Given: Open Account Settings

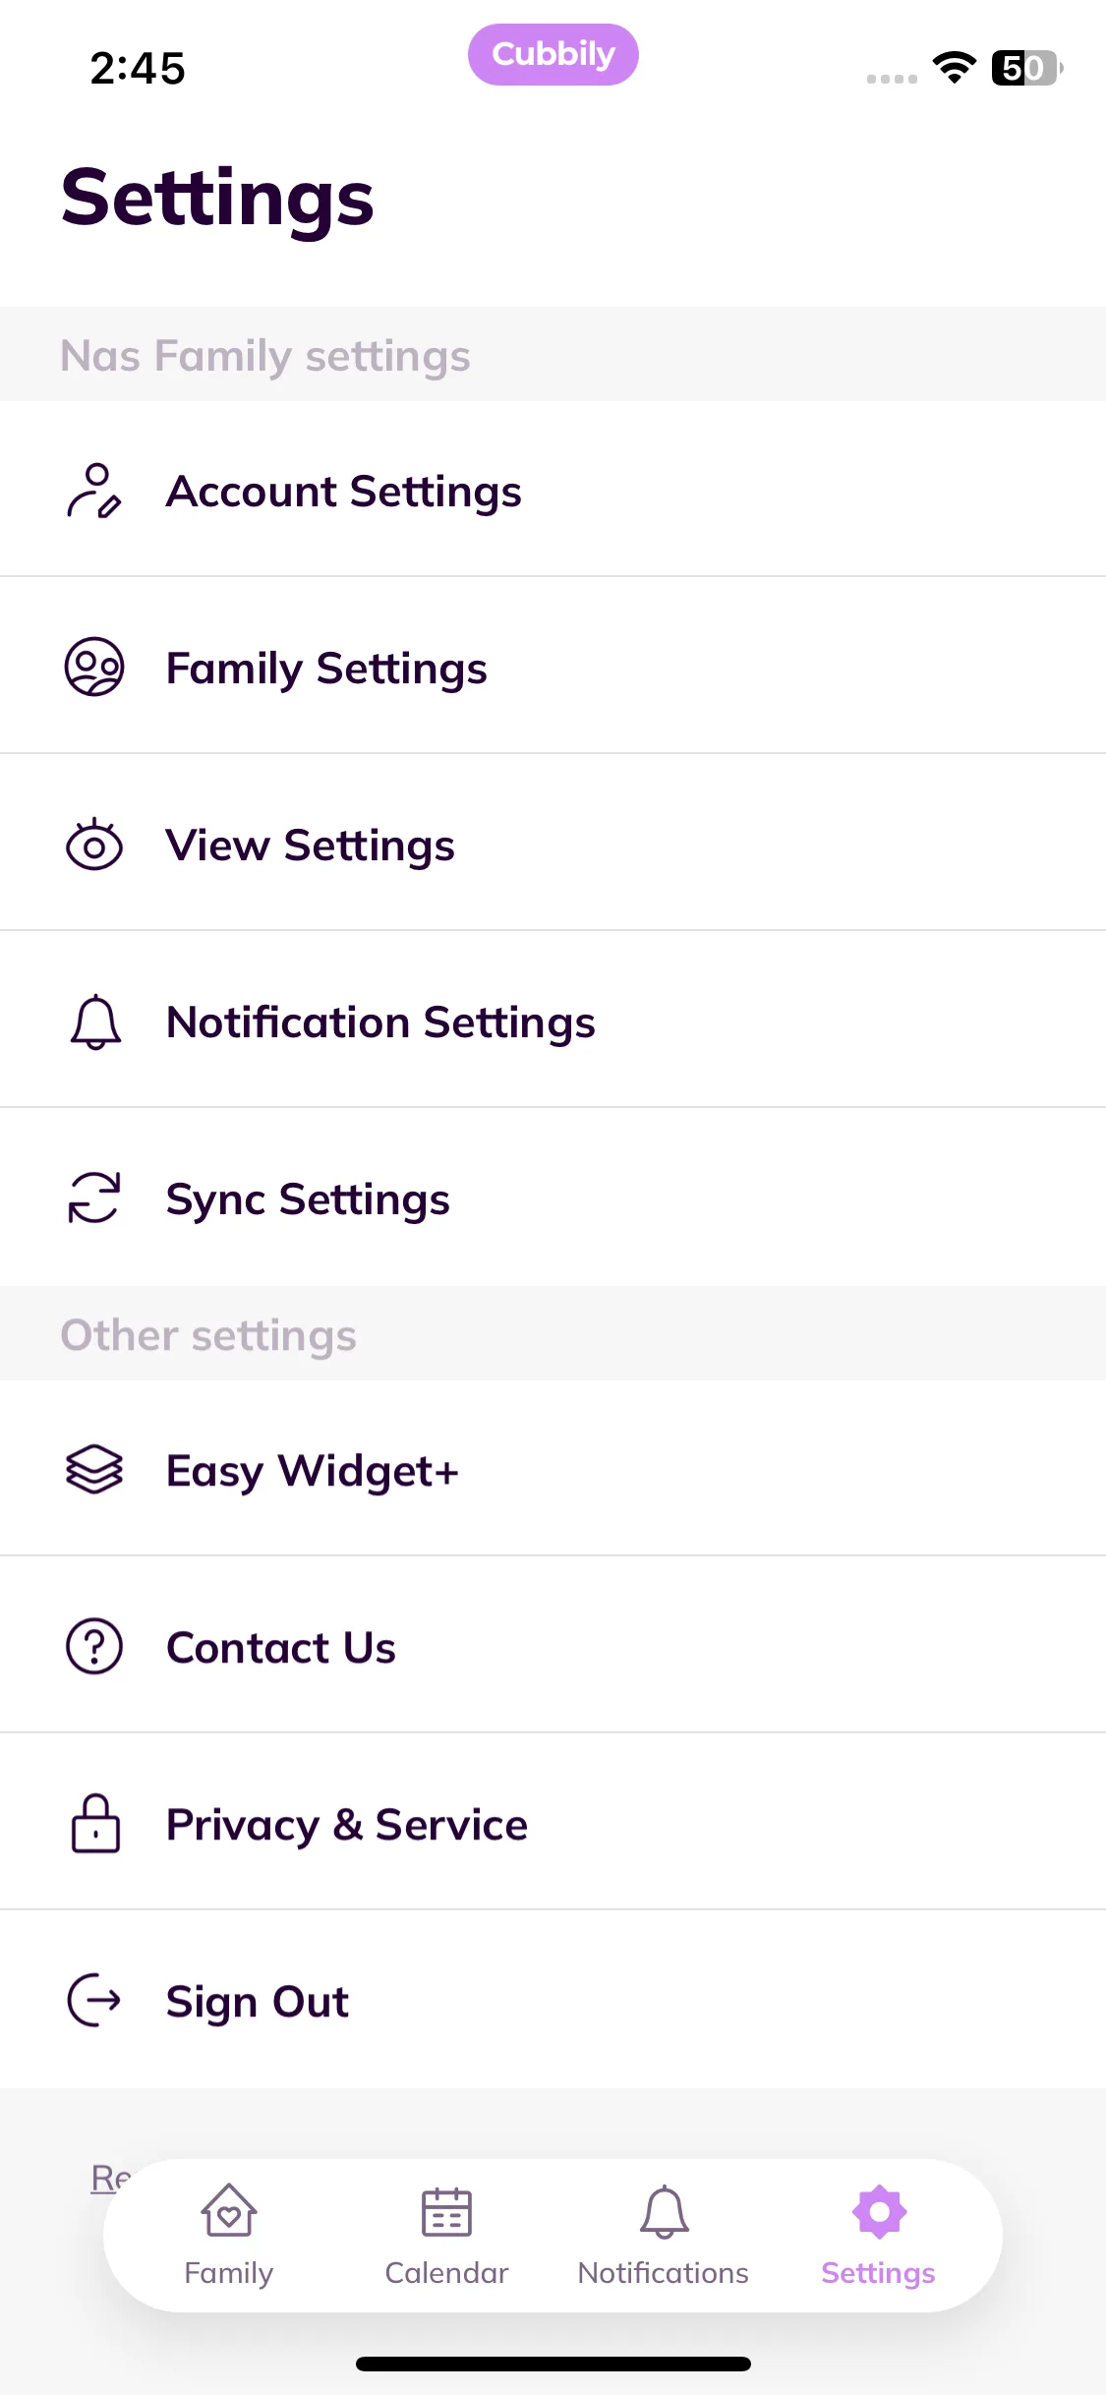Looking at the screenshot, I should point(343,491).
